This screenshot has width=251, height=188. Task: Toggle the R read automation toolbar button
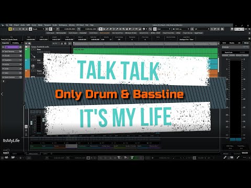[x=20, y=29]
